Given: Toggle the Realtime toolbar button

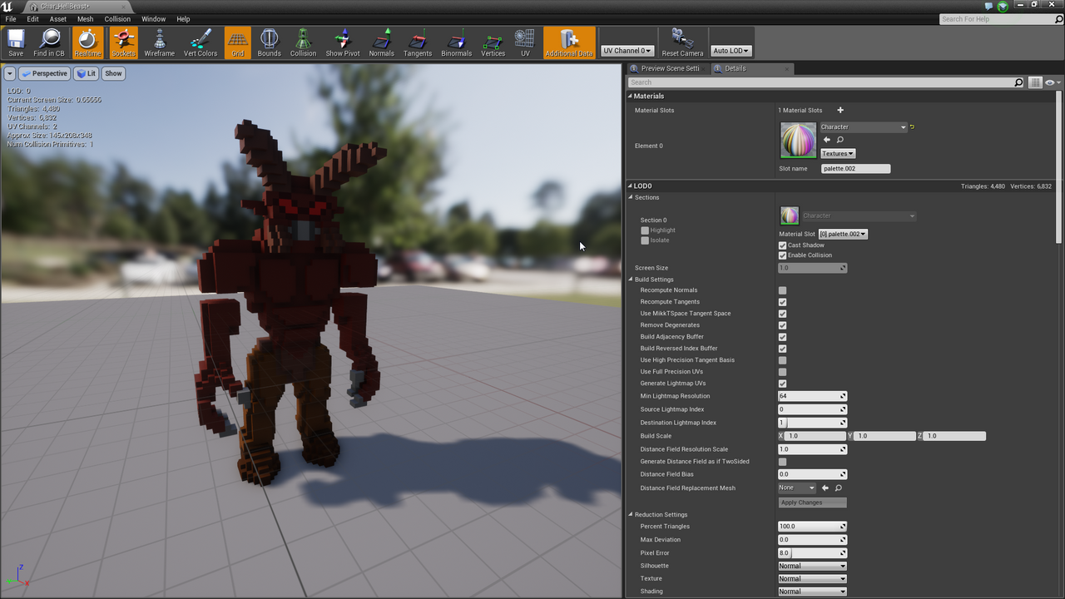Looking at the screenshot, I should tap(87, 42).
